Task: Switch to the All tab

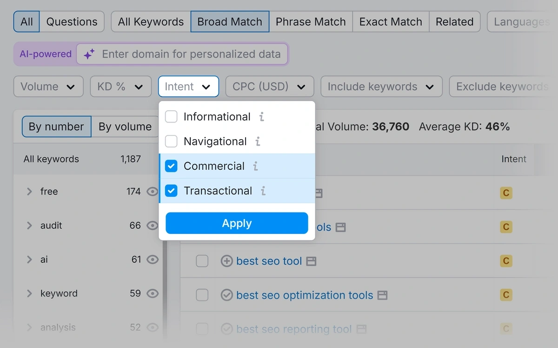Action: coord(27,22)
